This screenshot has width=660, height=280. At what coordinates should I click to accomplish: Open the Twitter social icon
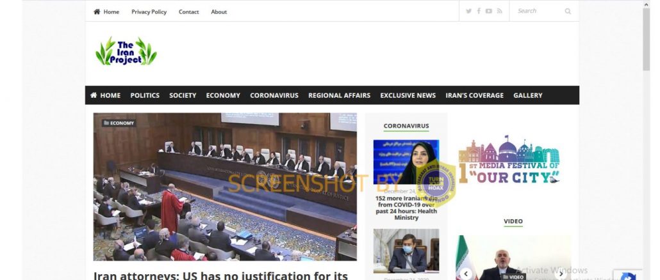pyautogui.click(x=468, y=12)
